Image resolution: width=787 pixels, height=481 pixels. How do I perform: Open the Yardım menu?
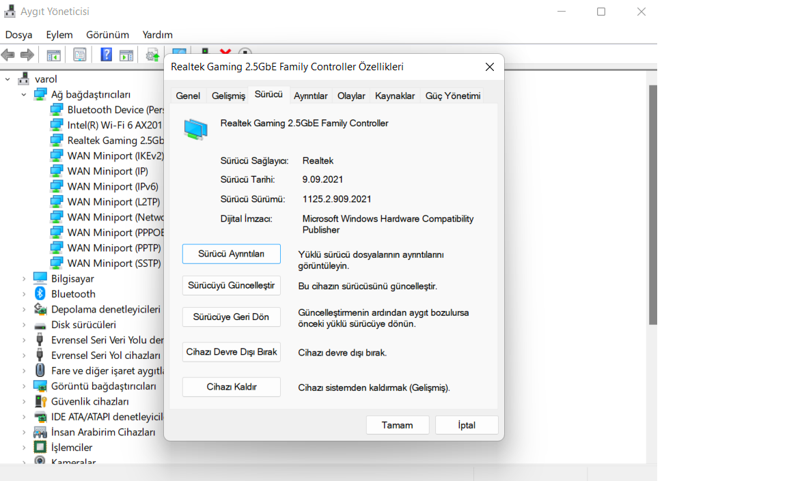[158, 35]
